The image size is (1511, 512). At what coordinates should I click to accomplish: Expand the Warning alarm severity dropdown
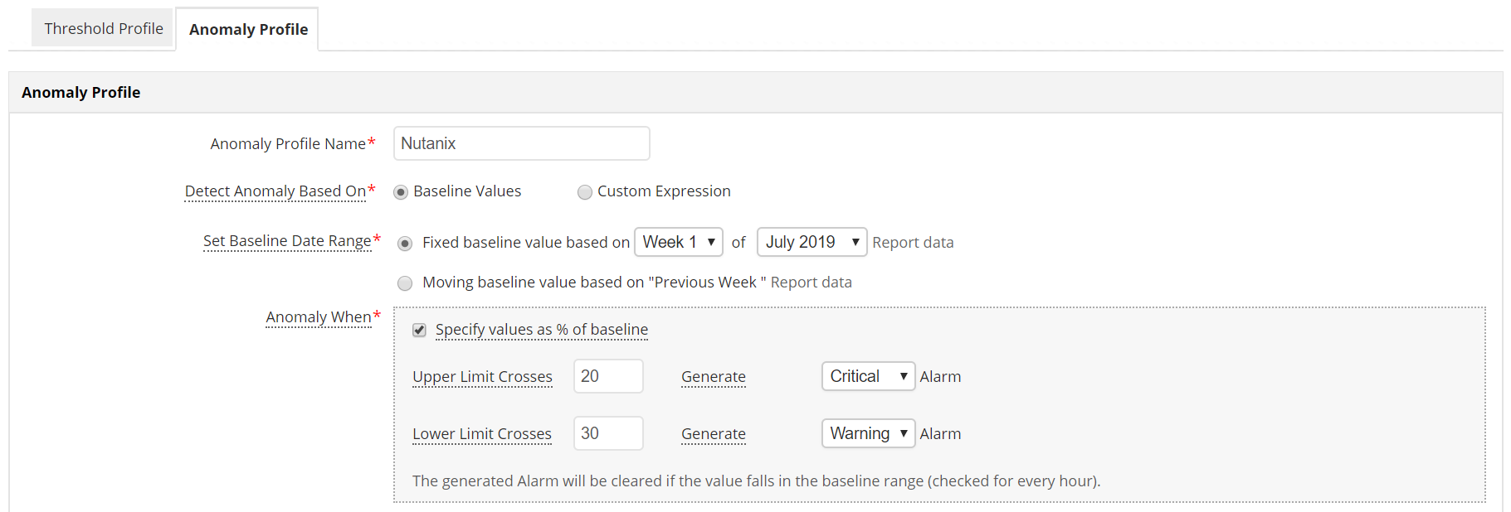(x=867, y=433)
